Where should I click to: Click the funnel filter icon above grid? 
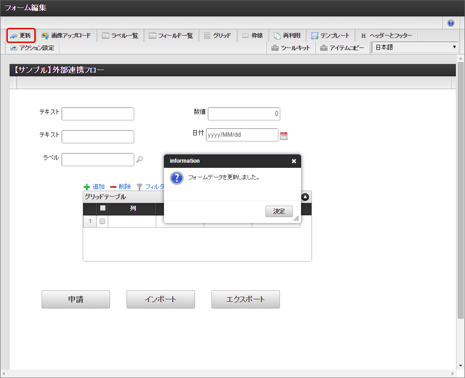(140, 187)
